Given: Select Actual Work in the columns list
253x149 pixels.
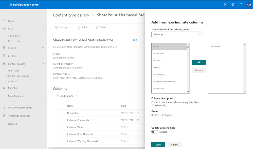Looking at the screenshot, I should tap(169, 53).
